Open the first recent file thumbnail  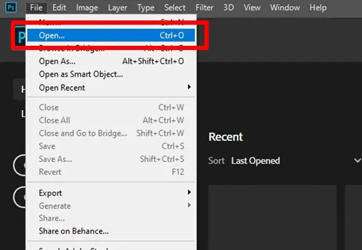coord(272,217)
